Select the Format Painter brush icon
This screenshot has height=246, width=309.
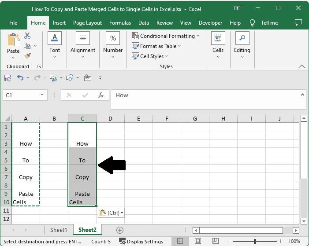coord(27,56)
